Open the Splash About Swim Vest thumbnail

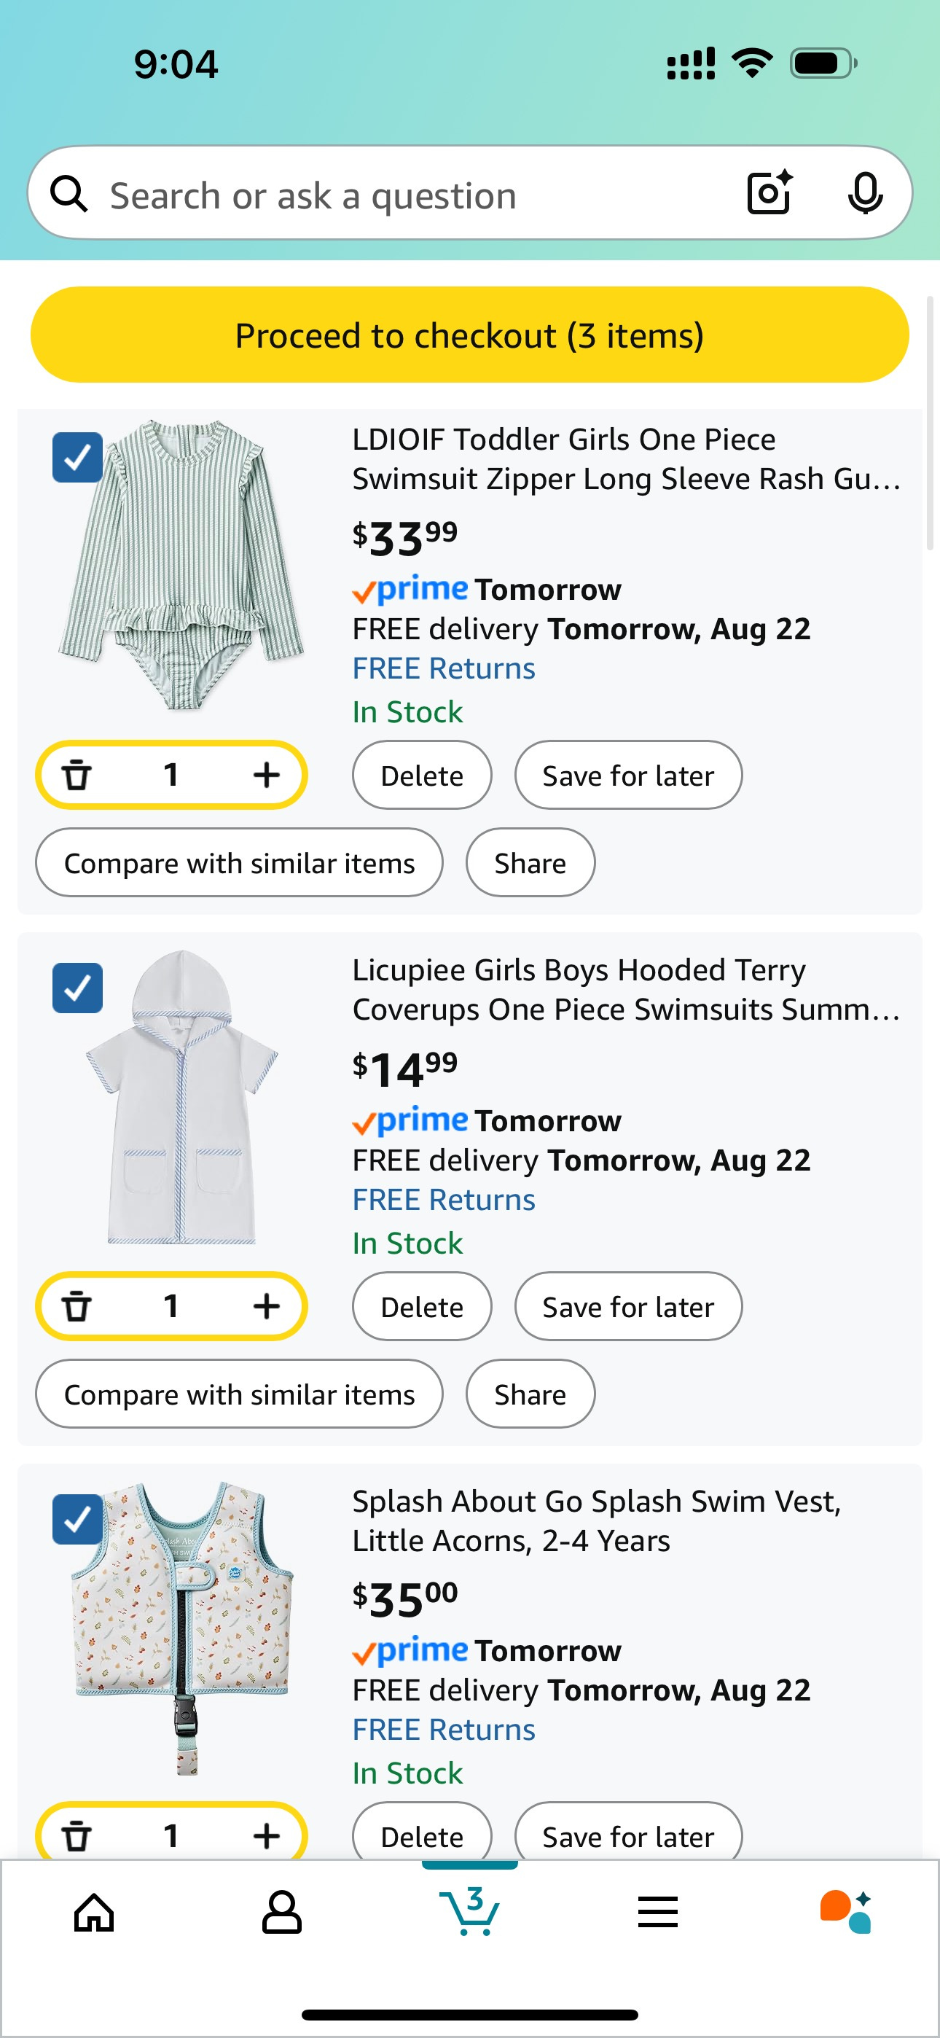(184, 1630)
